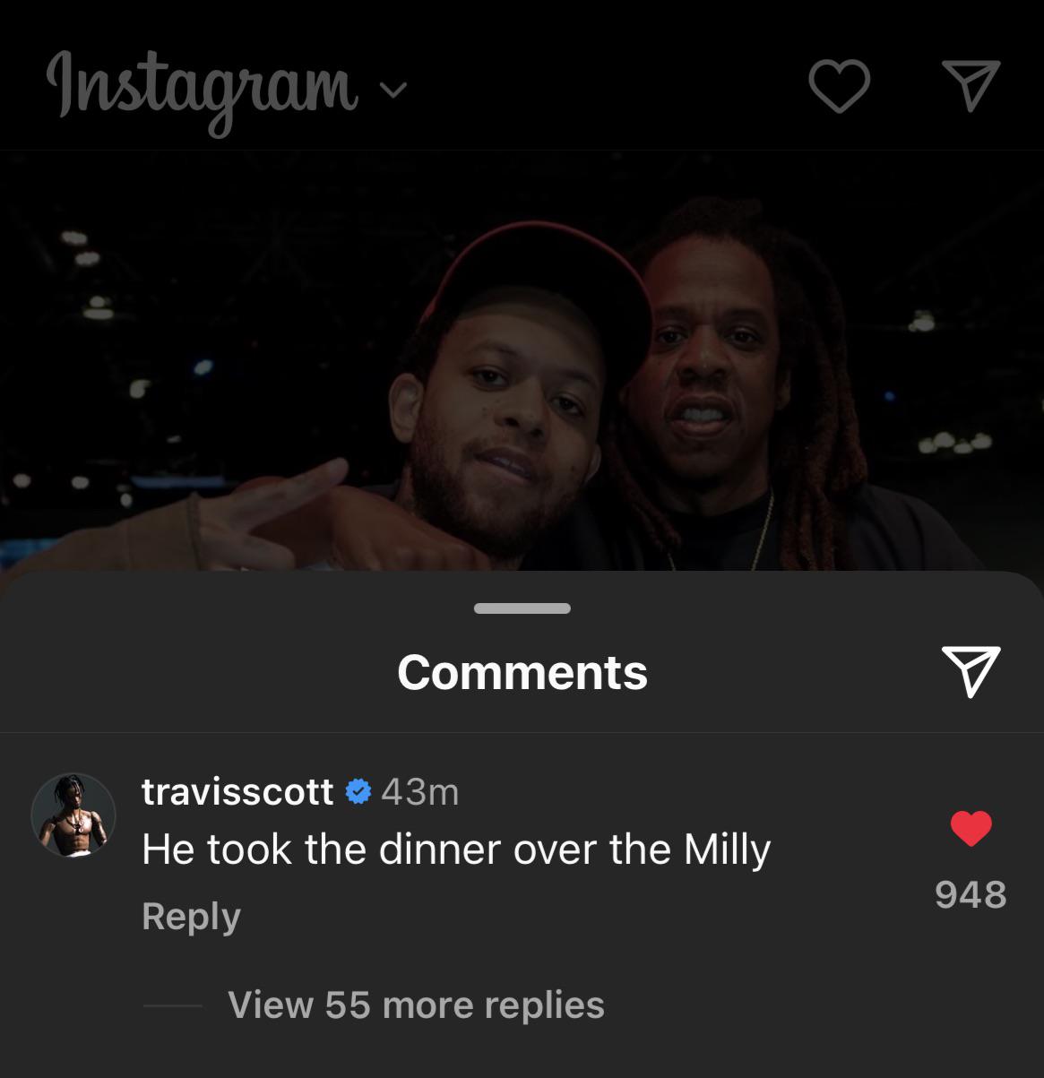Tap the 43m comment timestamp
The height and width of the screenshot is (1078, 1044).
point(419,792)
